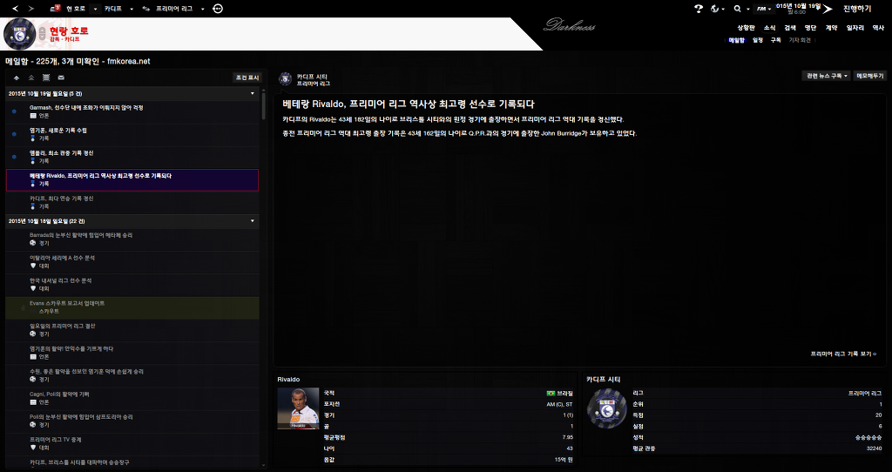This screenshot has width=892, height=472.
Task: Toggle unread dot on Garmash message
Action: (14, 111)
